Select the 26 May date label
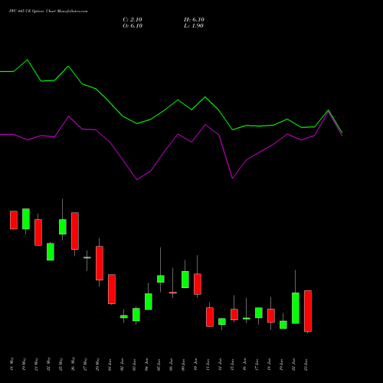Viewport: 383px width, 383px height. pyautogui.click(x=73, y=364)
